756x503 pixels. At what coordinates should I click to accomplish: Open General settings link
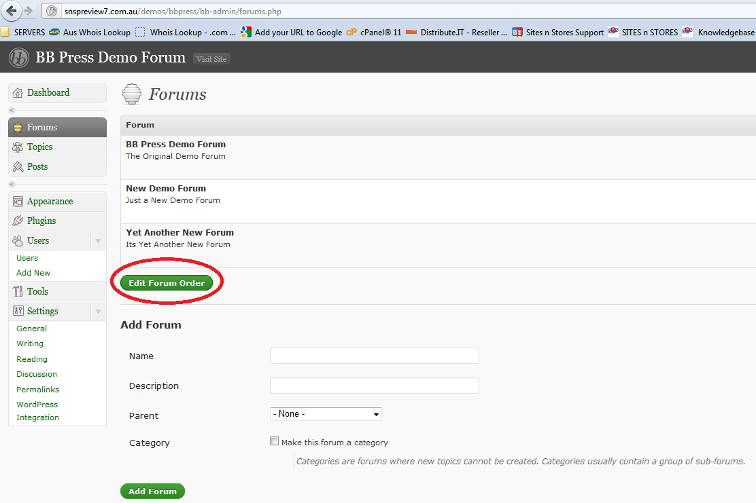31,329
